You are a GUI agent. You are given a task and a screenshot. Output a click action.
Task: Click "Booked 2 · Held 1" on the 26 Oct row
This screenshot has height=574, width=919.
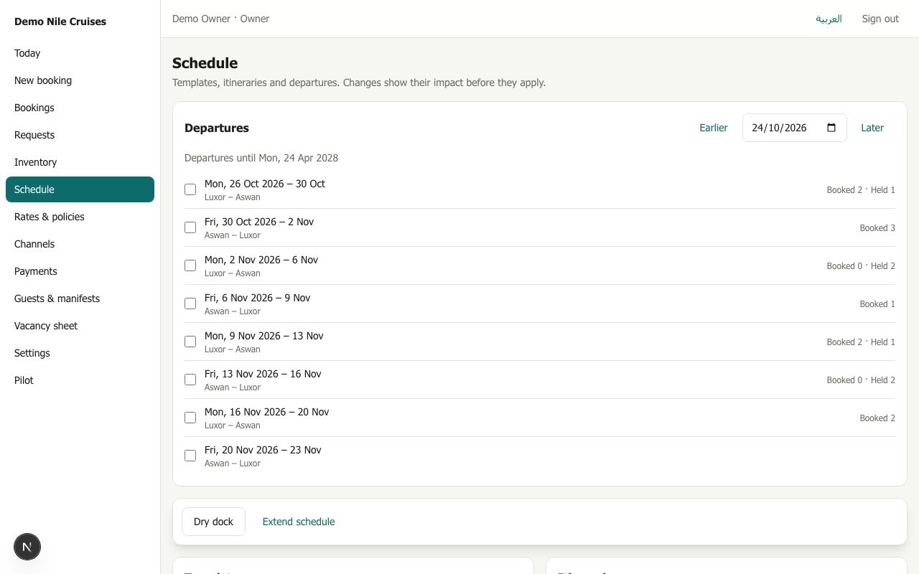tap(861, 190)
